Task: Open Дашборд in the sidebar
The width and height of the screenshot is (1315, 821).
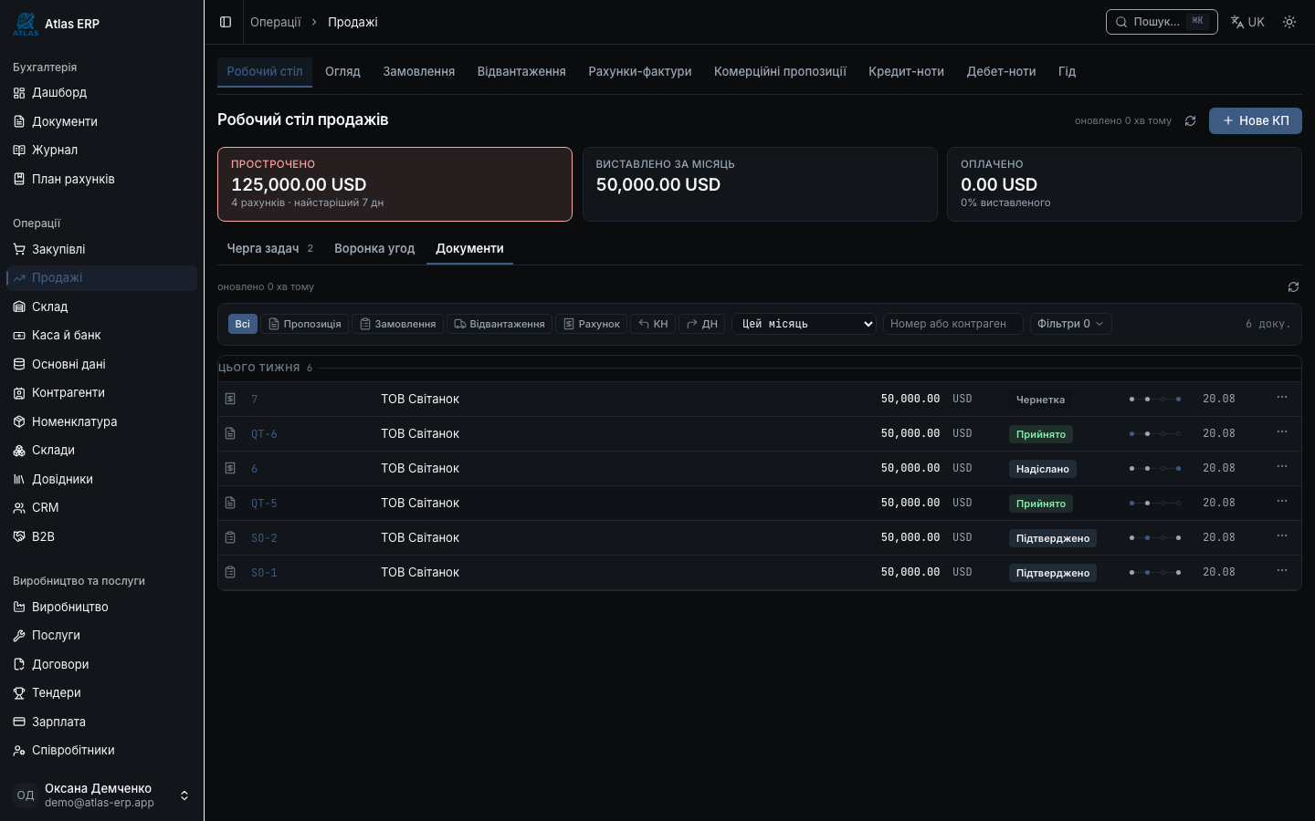Action: coord(101,92)
